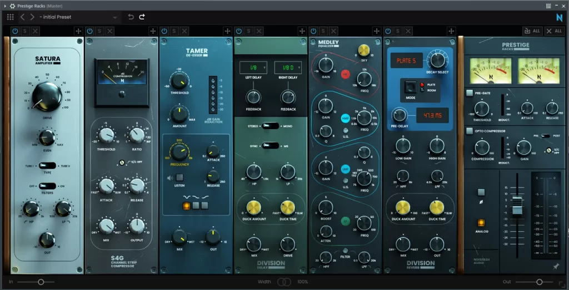This screenshot has height=290, width=569.
Task: Solo the Tamer de-esser with its S button
Action: coord(174,31)
